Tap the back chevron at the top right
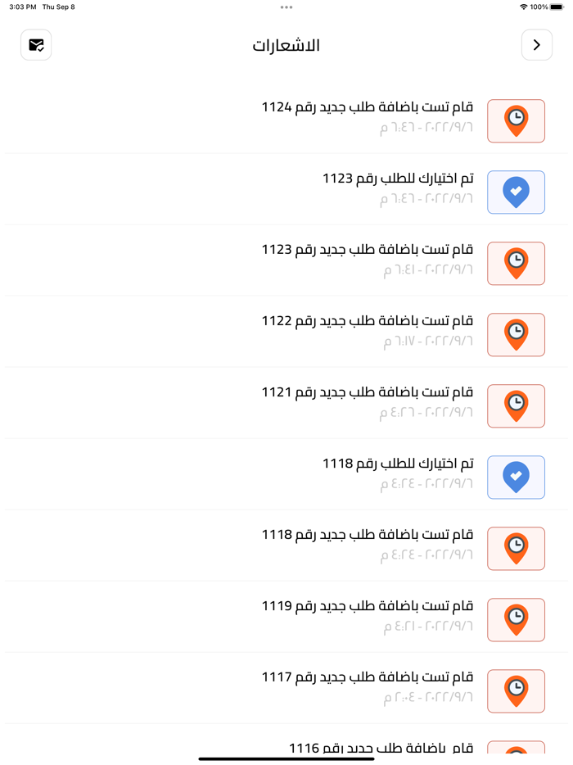Screen dimensions: 573x765 click(537, 45)
